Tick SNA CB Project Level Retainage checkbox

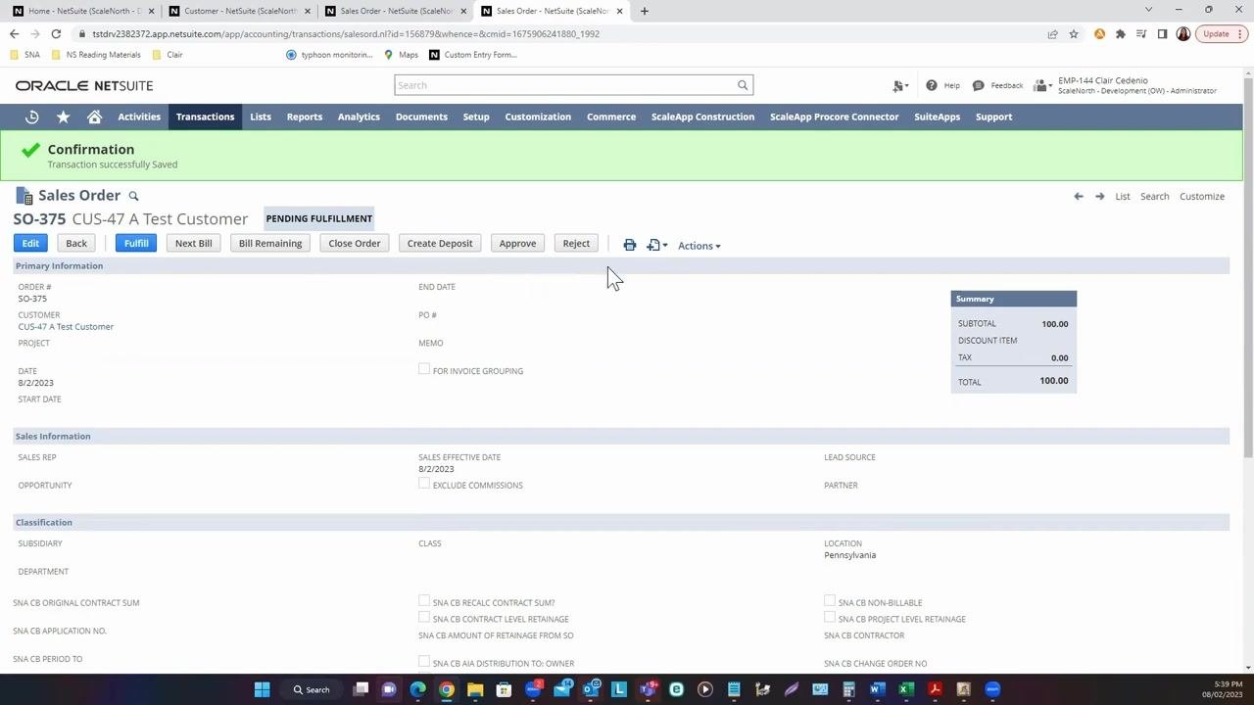pos(830,617)
